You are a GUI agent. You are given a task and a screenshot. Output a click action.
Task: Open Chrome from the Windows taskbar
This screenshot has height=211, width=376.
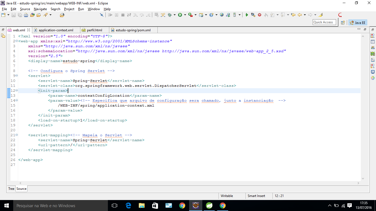(182, 206)
